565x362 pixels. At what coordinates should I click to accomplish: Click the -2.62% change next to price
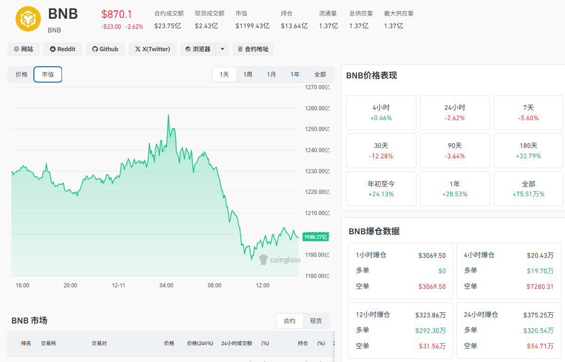[134, 27]
